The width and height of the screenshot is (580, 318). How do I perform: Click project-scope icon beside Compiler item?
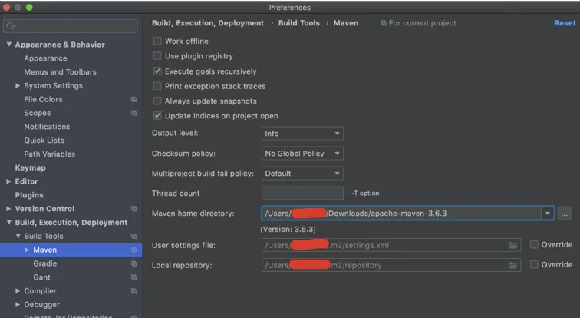coord(133,291)
